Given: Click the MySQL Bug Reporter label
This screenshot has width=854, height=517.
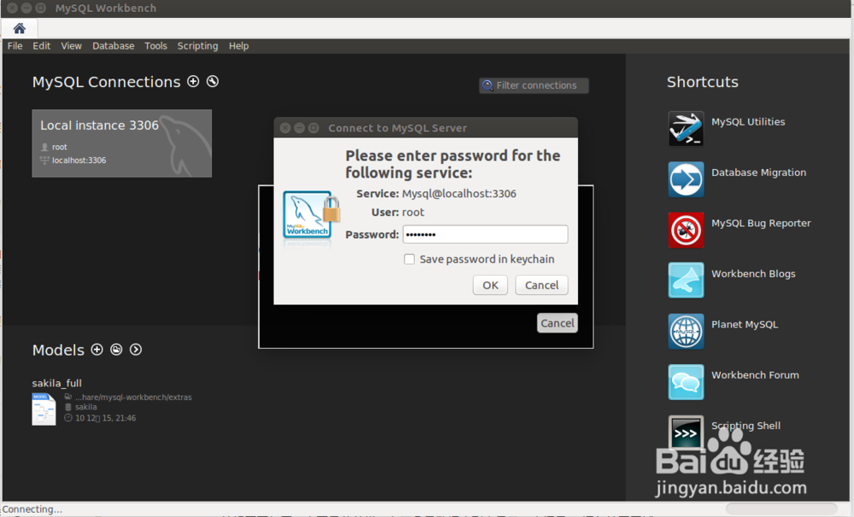Looking at the screenshot, I should tap(761, 224).
